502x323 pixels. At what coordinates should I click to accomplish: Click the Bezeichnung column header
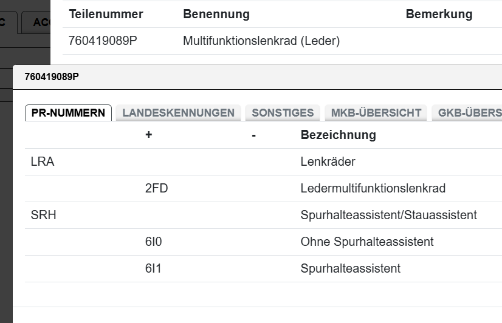pos(338,135)
